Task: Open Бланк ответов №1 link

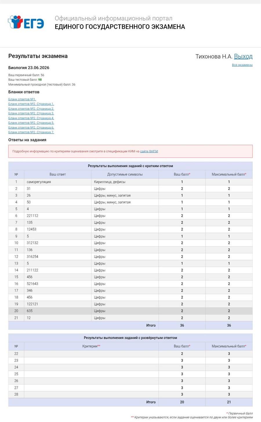Action: [x=22, y=99]
